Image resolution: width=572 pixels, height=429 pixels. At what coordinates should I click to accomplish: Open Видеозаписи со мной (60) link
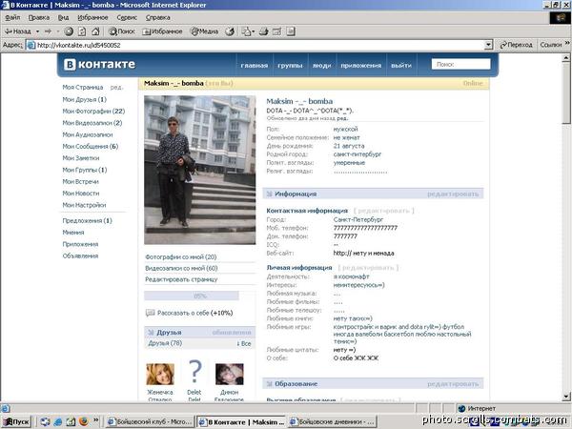181,269
